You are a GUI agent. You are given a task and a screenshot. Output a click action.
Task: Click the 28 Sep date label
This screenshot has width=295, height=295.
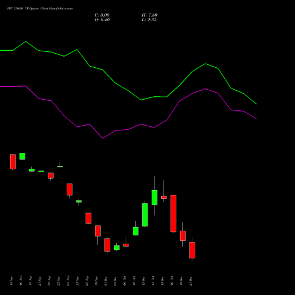click(87, 281)
